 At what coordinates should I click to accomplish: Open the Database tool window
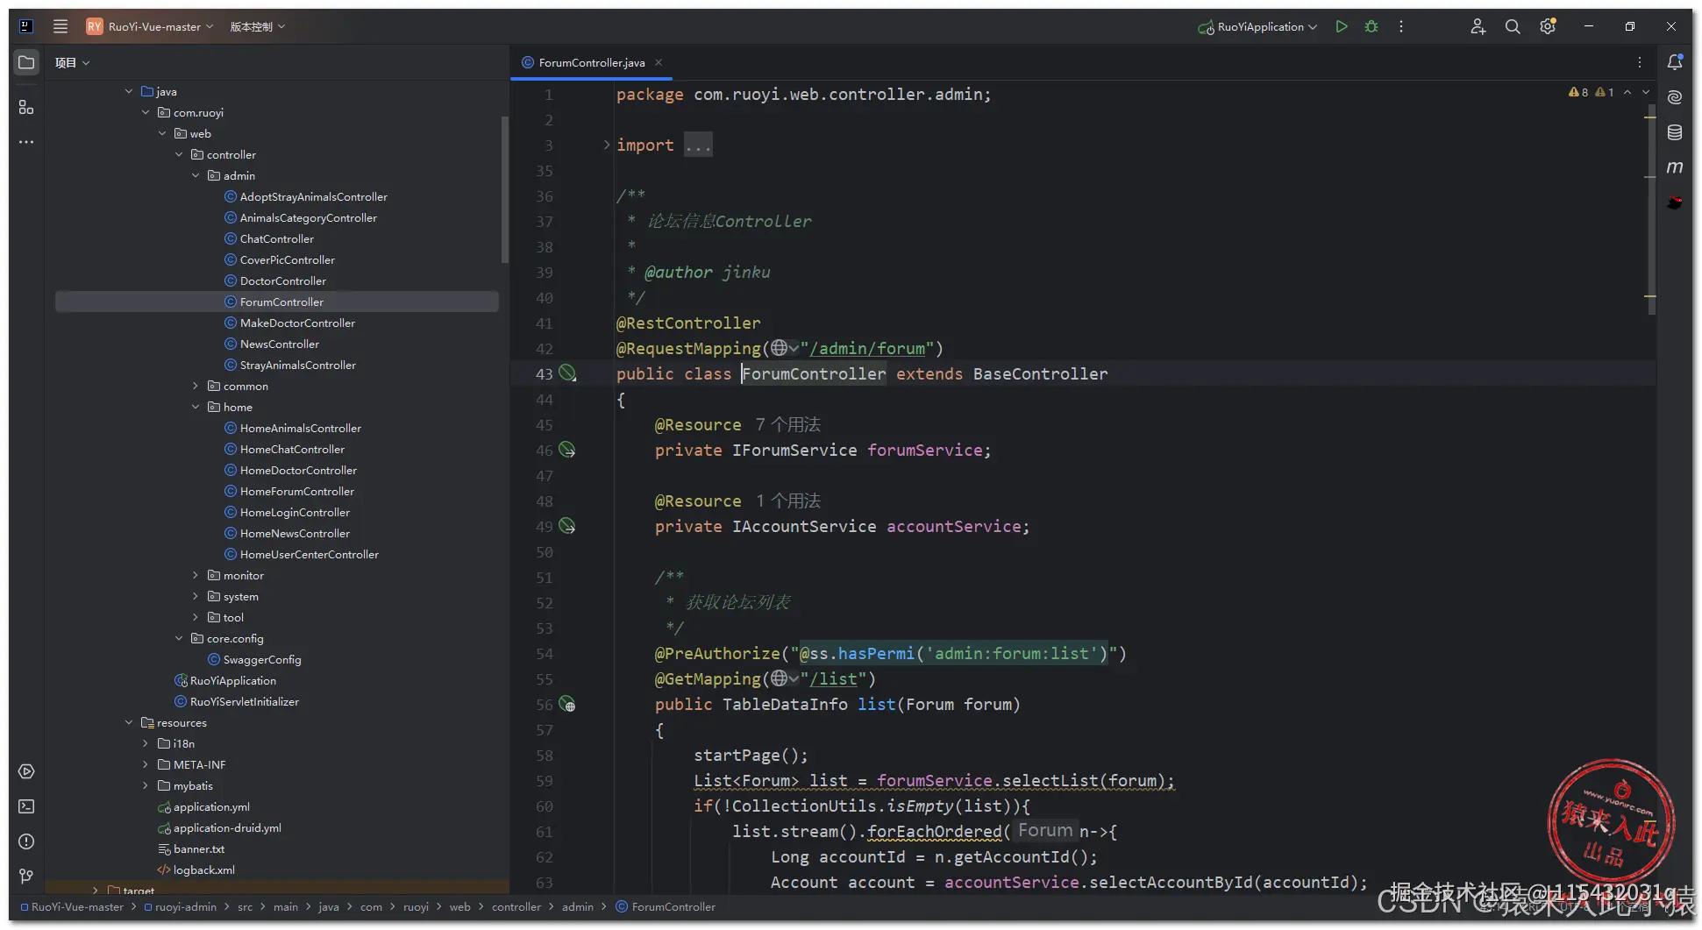click(1675, 132)
